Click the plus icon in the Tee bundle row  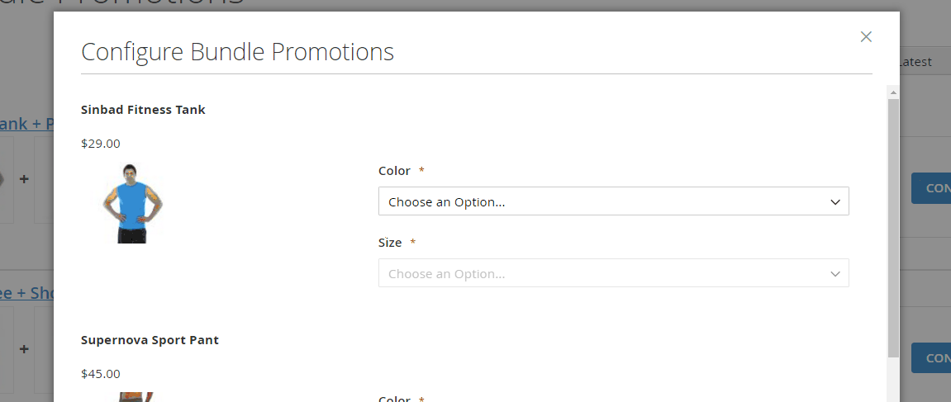[x=24, y=349]
